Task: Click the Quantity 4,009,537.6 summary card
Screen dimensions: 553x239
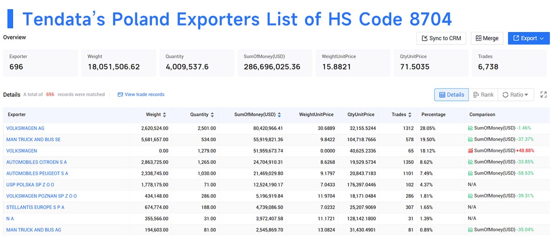Action: 197,63
